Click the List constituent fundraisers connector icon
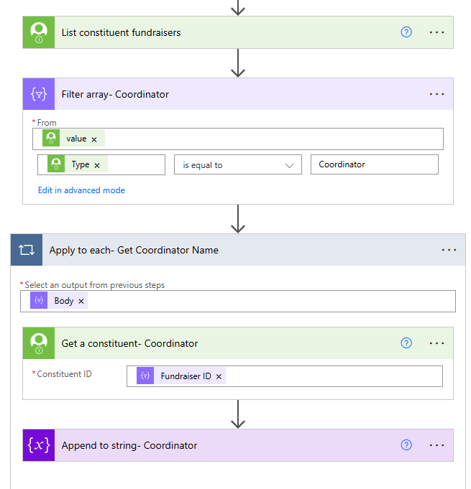Image resolution: width=471 pixels, height=489 pixels. pyautogui.click(x=39, y=32)
